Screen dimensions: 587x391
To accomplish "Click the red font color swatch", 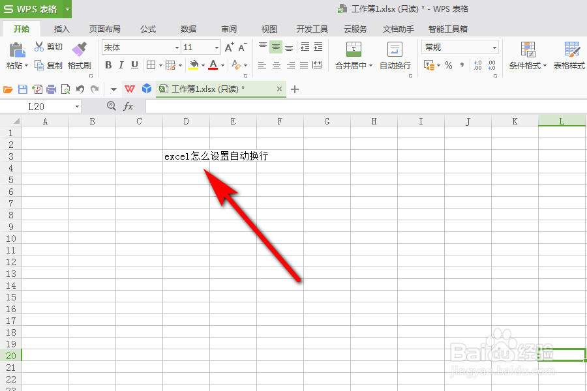I will (x=212, y=68).
